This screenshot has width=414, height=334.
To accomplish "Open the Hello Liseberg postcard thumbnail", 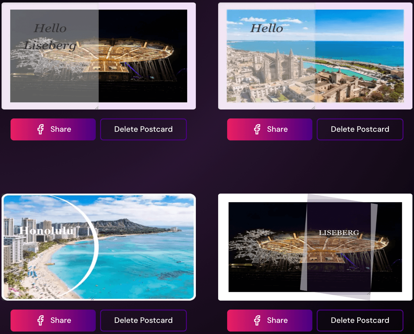I will click(99, 56).
